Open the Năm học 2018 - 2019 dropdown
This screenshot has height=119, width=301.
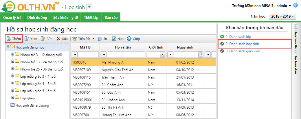pos(282,17)
